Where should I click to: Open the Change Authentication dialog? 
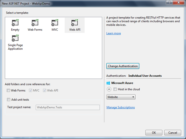(123, 66)
